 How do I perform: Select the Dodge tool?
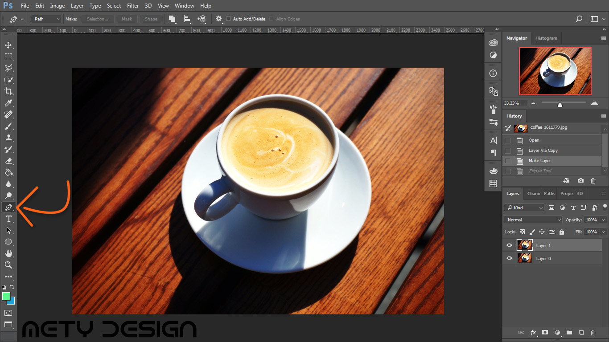click(8, 195)
